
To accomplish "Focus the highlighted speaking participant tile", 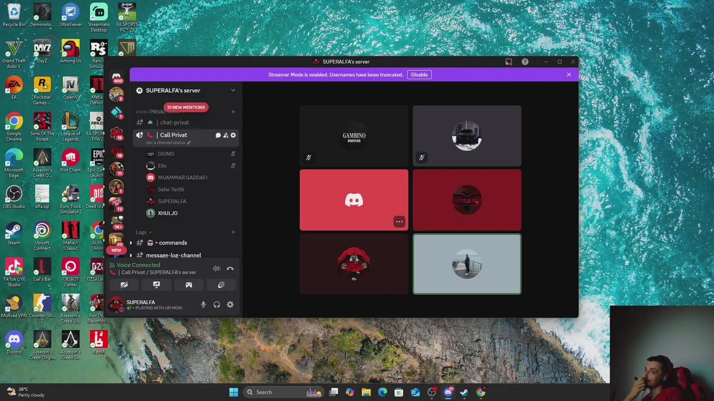I will (467, 264).
